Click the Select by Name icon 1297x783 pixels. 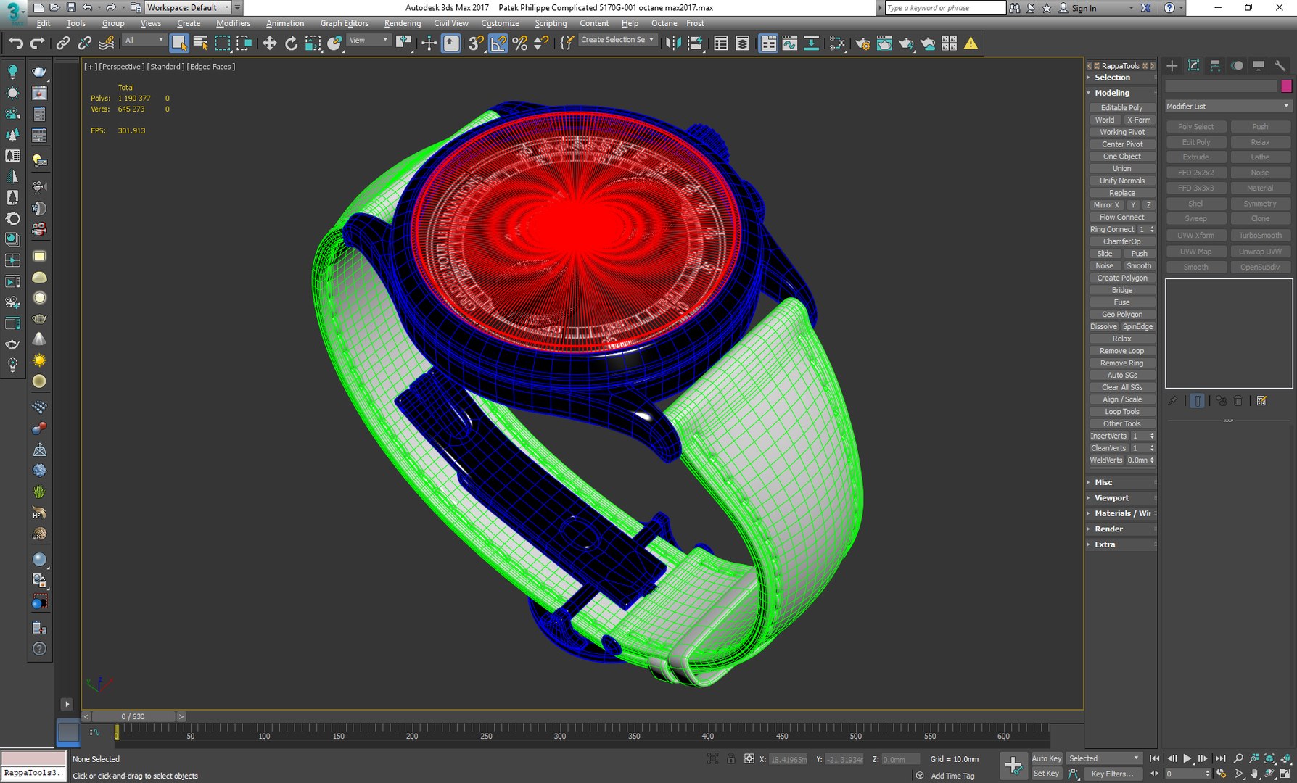tap(201, 43)
